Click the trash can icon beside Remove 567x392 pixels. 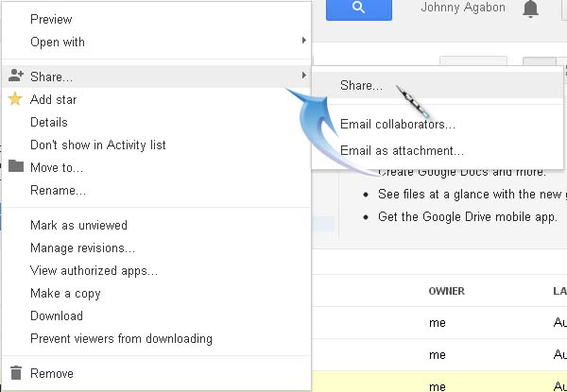click(x=15, y=373)
